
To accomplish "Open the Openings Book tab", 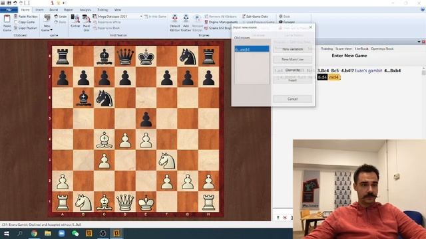I will (x=382, y=48).
